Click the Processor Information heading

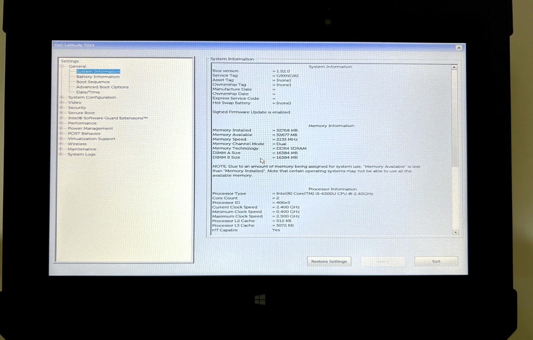click(332, 189)
